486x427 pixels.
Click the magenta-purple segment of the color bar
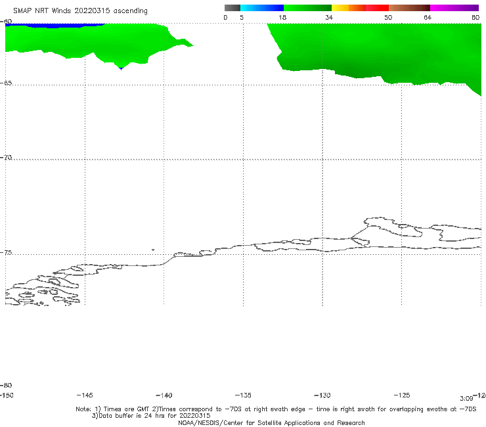(454, 8)
